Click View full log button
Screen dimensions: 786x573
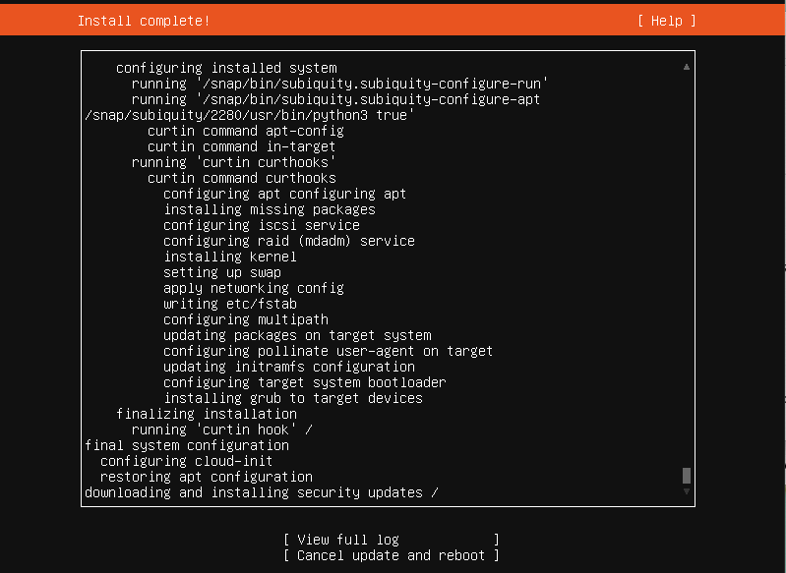(391, 540)
